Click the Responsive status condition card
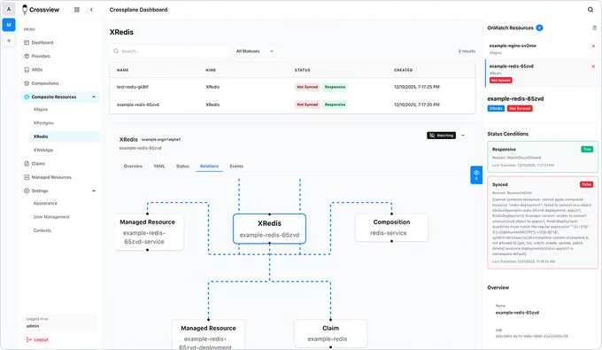The height and width of the screenshot is (350, 602). (x=543, y=157)
